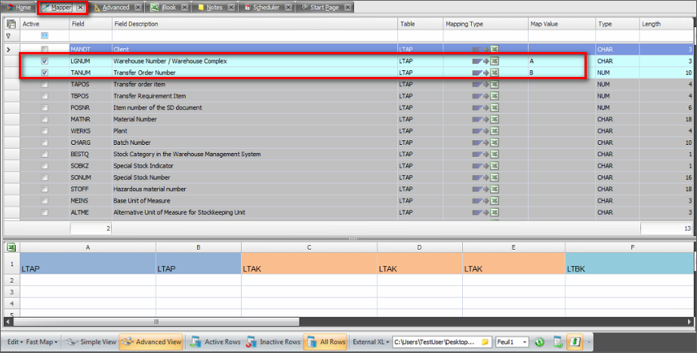This screenshot has height=353, width=697.
Task: Switch to Advanced View
Action: tap(151, 342)
